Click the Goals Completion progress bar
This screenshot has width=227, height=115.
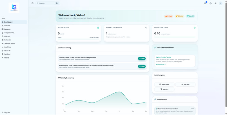tap(175, 37)
